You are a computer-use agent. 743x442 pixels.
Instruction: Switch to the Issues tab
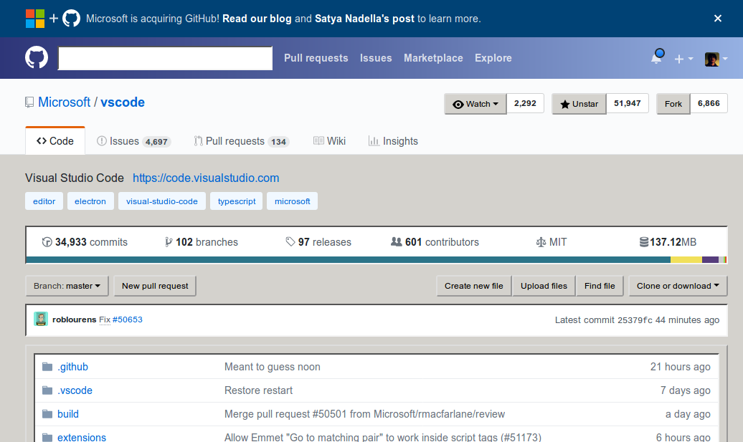tap(133, 140)
